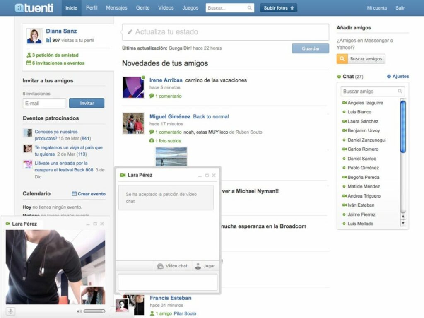Adjust the video chat volume slider
The width and height of the screenshot is (424, 318).
[94, 311]
